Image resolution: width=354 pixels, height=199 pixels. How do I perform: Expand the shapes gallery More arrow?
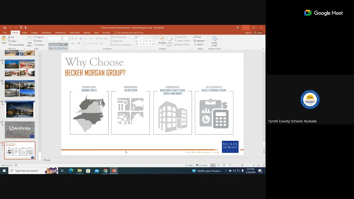pyautogui.click(x=157, y=44)
